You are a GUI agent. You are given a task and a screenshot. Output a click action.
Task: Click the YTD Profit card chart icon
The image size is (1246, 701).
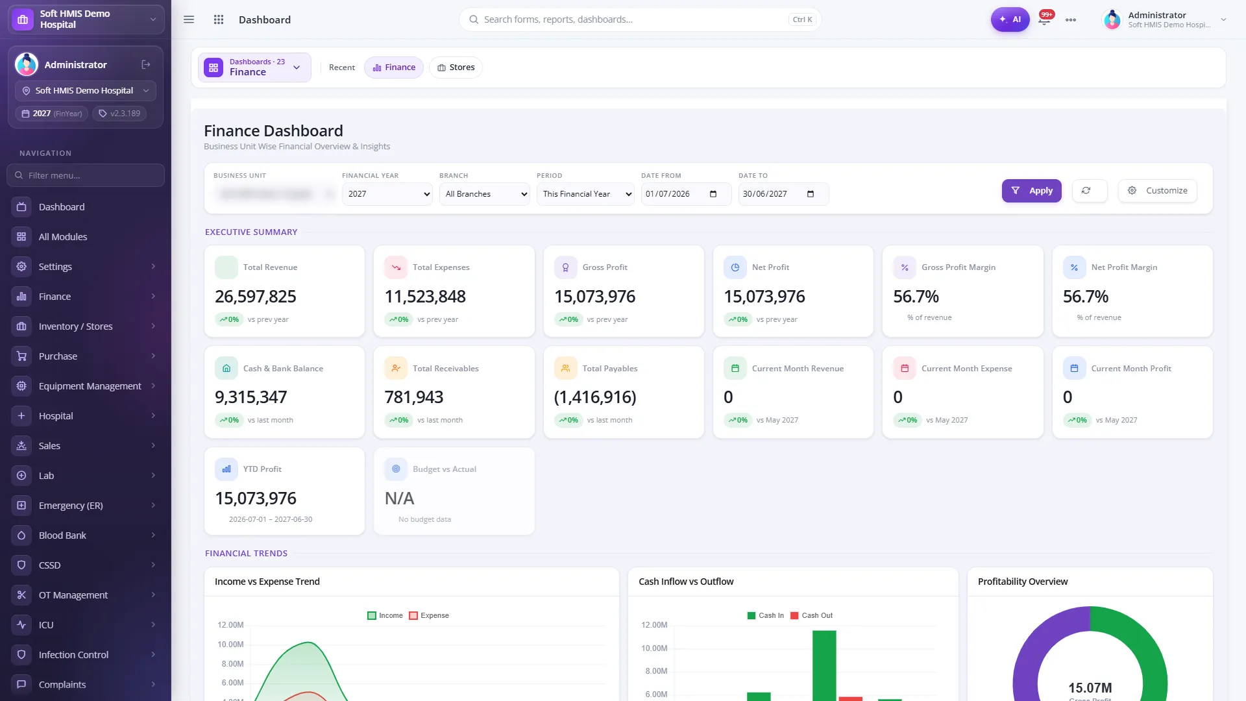coord(226,469)
